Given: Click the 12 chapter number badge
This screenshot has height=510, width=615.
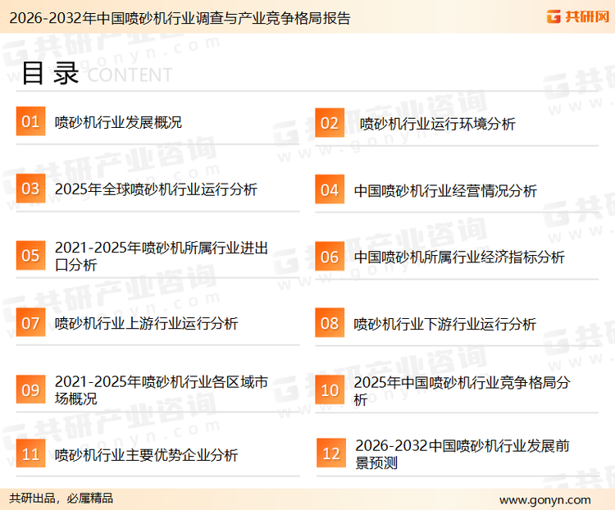Looking at the screenshot, I should point(330,453).
